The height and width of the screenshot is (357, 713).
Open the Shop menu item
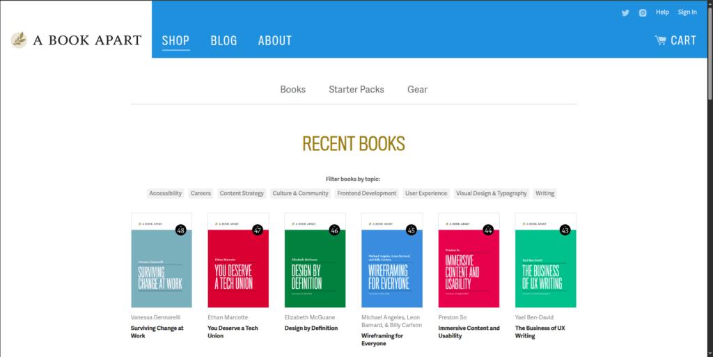click(175, 40)
